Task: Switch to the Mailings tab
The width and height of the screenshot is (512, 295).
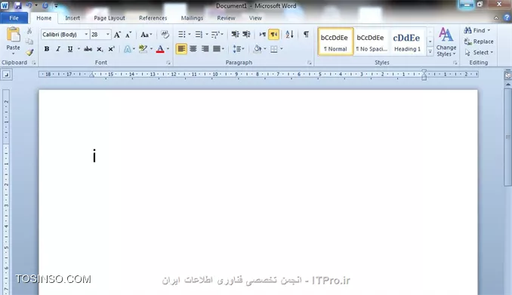Action: coord(192,18)
